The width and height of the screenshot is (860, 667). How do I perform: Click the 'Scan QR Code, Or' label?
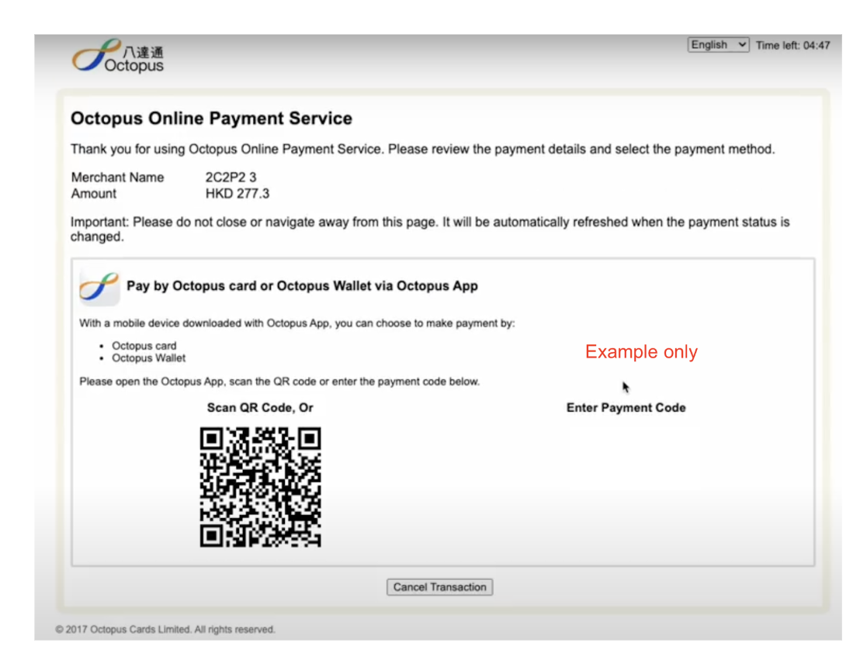[260, 408]
